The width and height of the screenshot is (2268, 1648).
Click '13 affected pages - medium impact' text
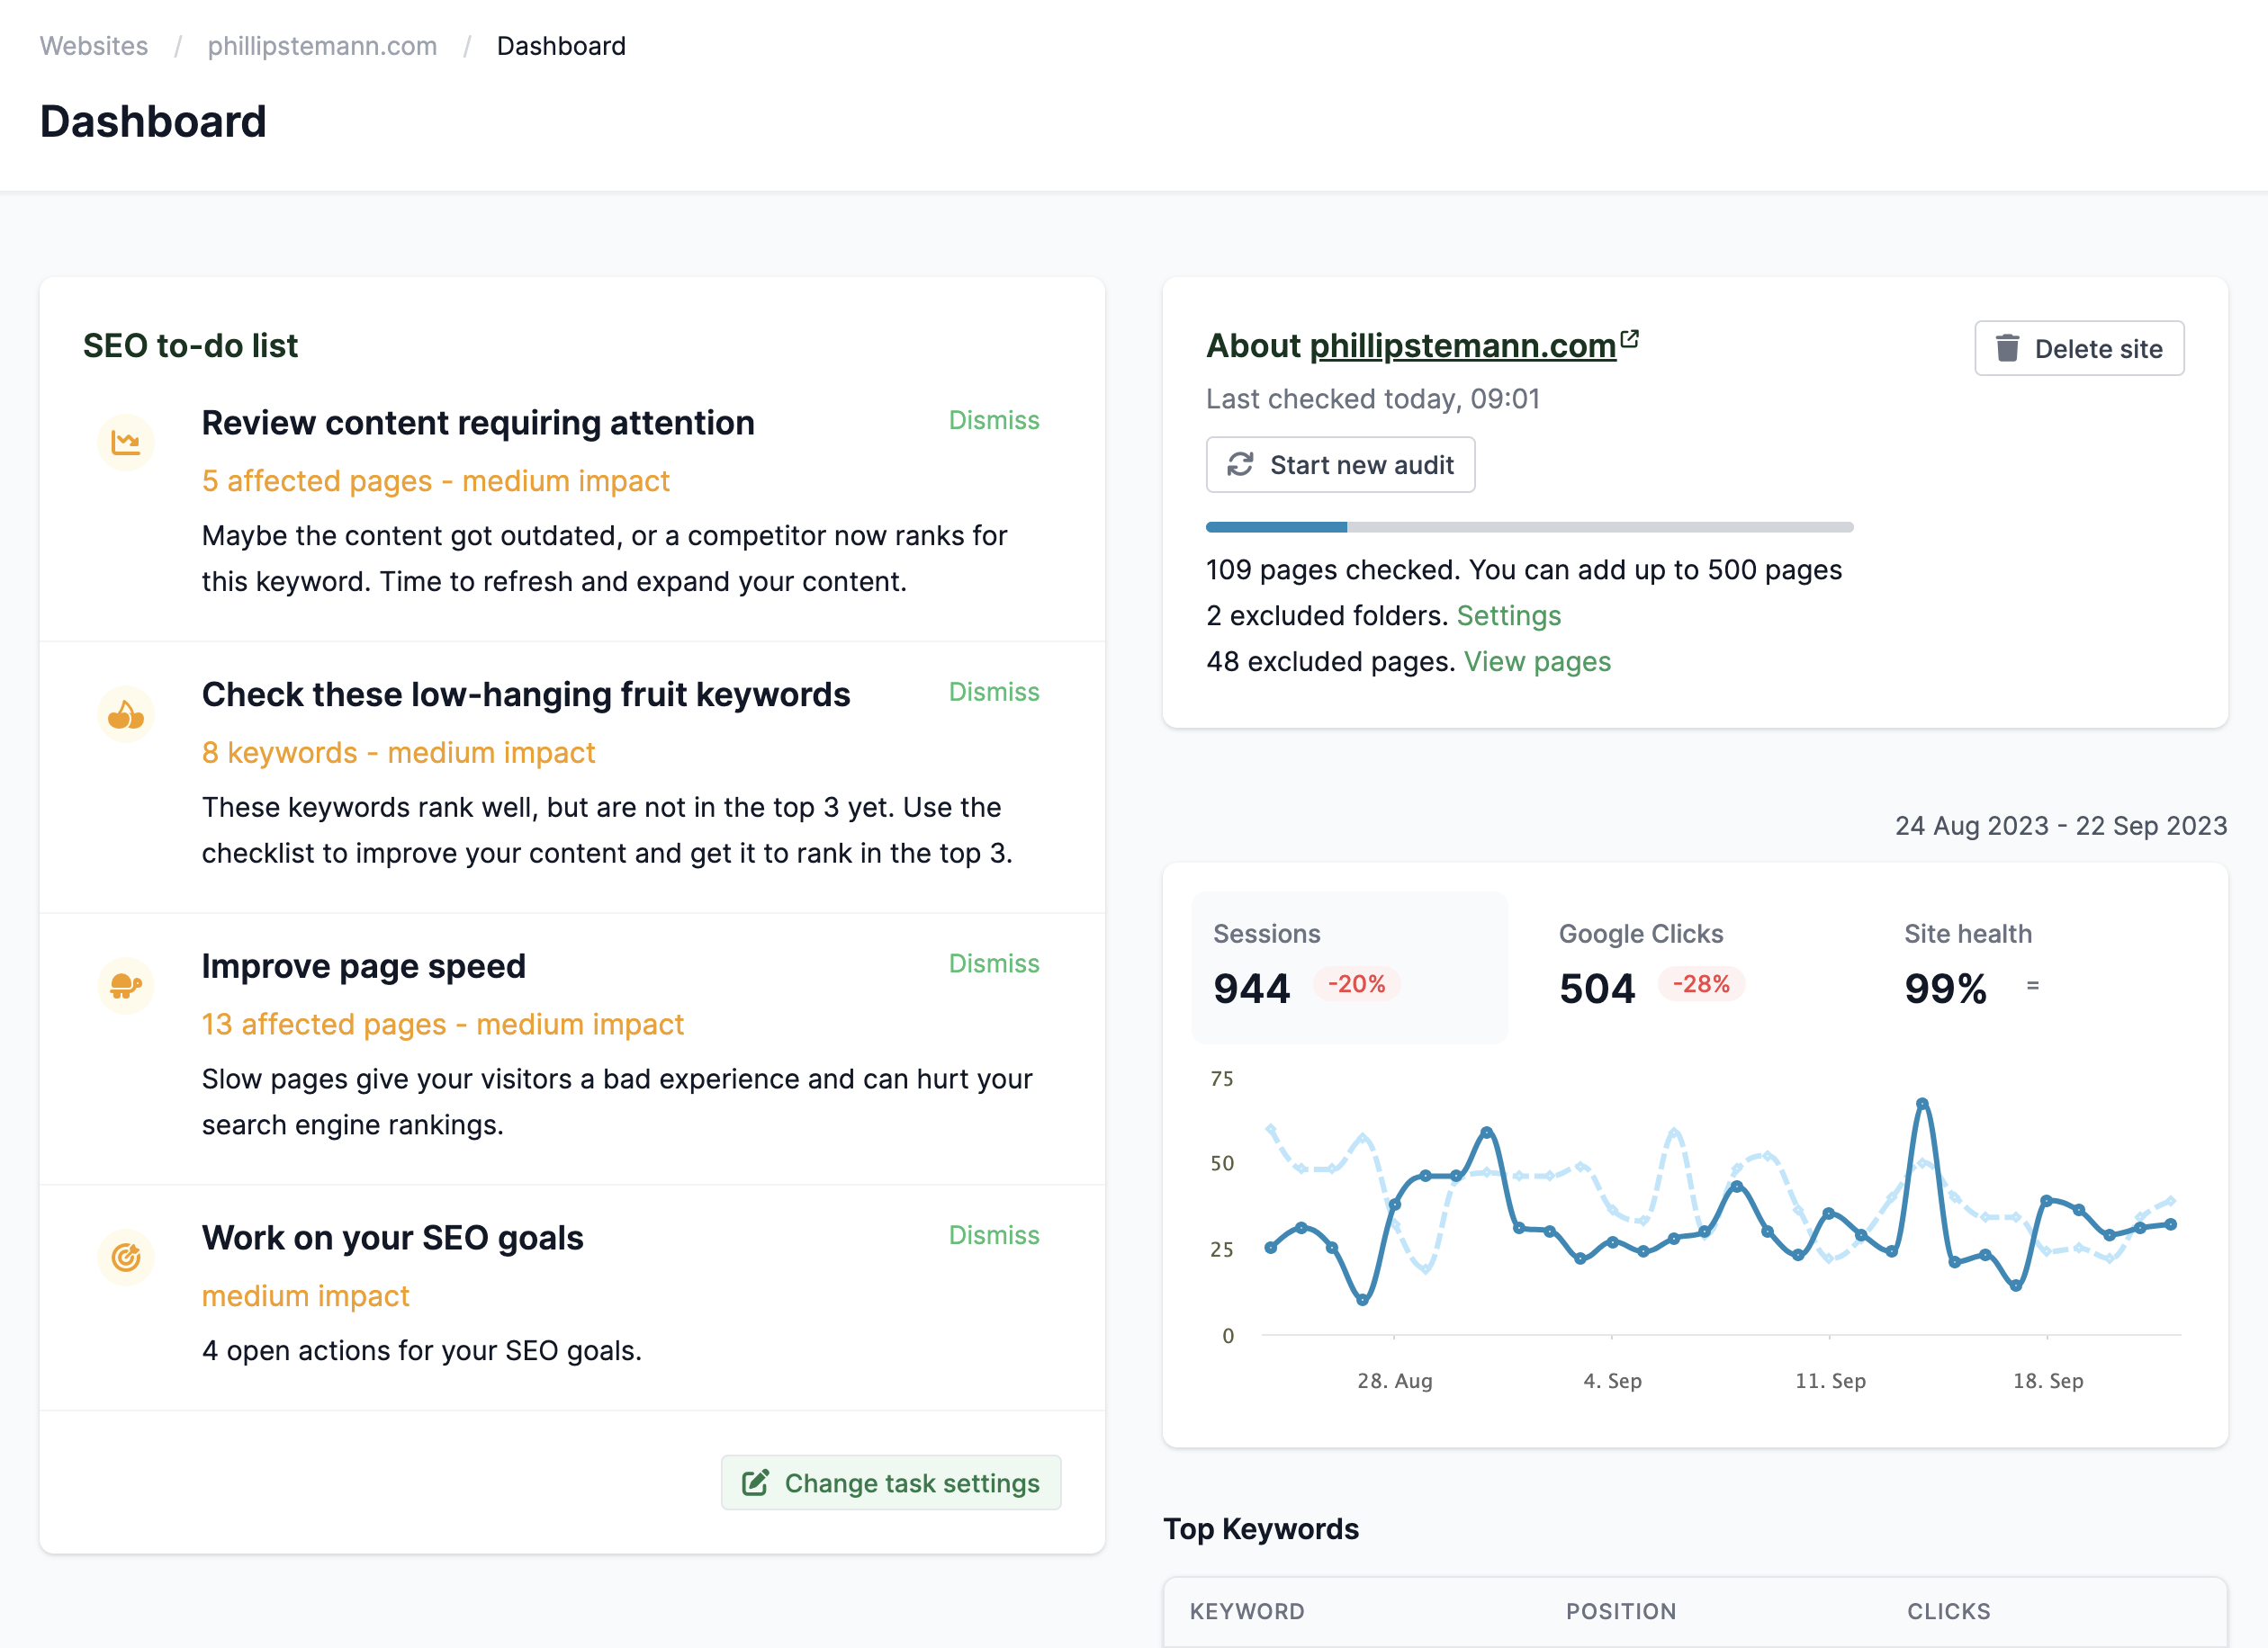click(x=442, y=1025)
